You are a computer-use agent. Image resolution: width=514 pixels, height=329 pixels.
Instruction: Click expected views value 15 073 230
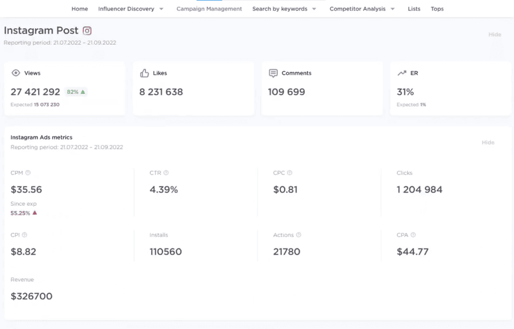(47, 105)
